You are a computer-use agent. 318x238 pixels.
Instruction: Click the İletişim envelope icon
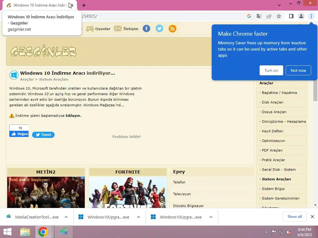pos(118,29)
